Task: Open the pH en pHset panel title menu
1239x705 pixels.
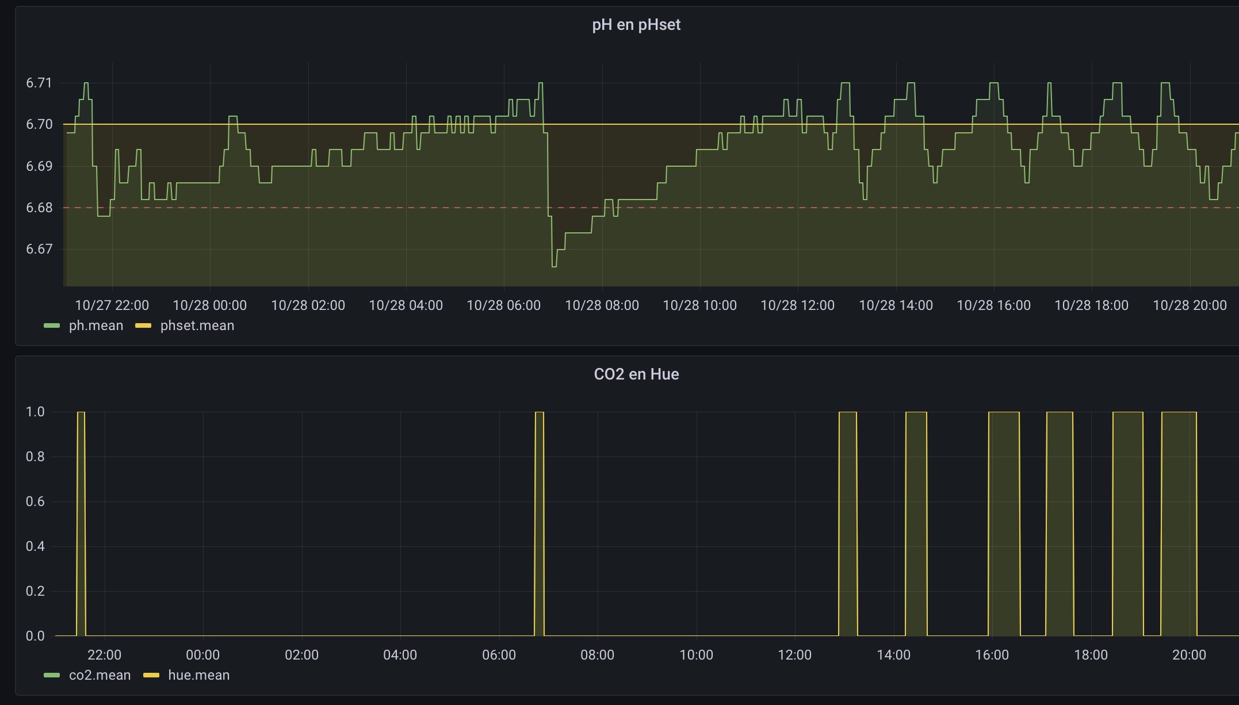Action: point(636,25)
